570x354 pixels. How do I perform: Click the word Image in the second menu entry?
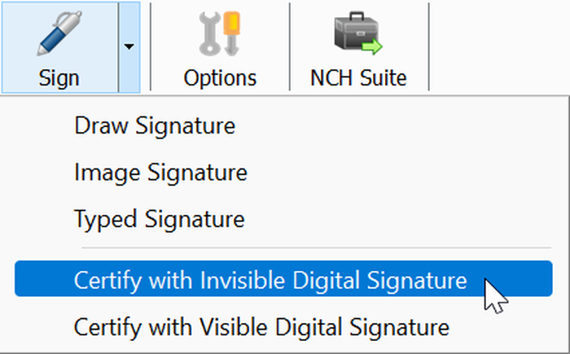[107, 173]
